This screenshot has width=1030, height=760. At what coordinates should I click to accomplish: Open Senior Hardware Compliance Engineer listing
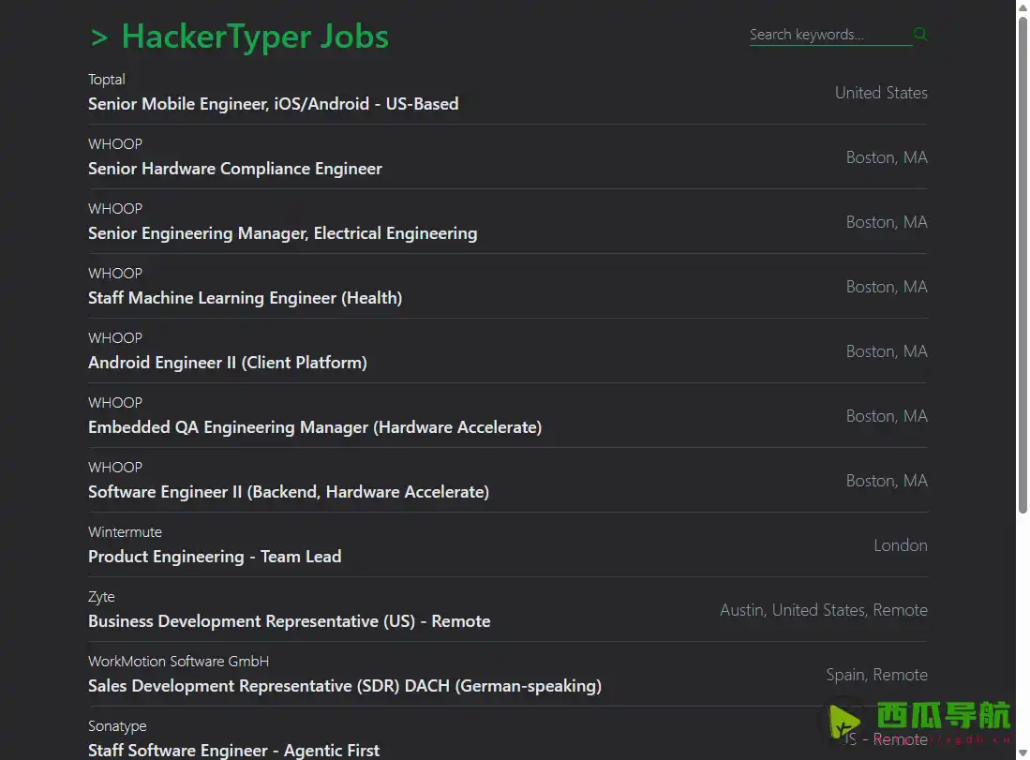click(235, 169)
